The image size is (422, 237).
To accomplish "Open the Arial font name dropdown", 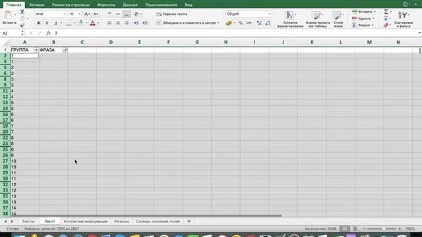I will tap(65, 14).
